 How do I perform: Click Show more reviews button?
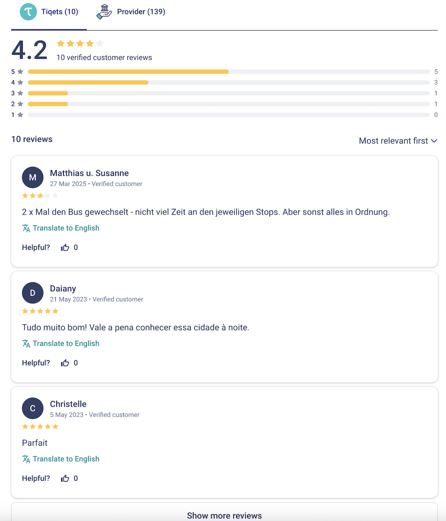224,515
